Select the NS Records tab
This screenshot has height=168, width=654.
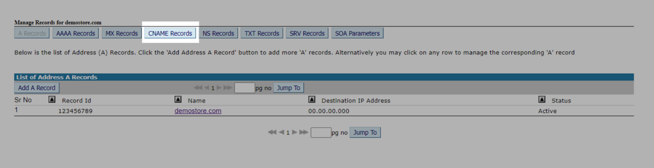point(218,33)
